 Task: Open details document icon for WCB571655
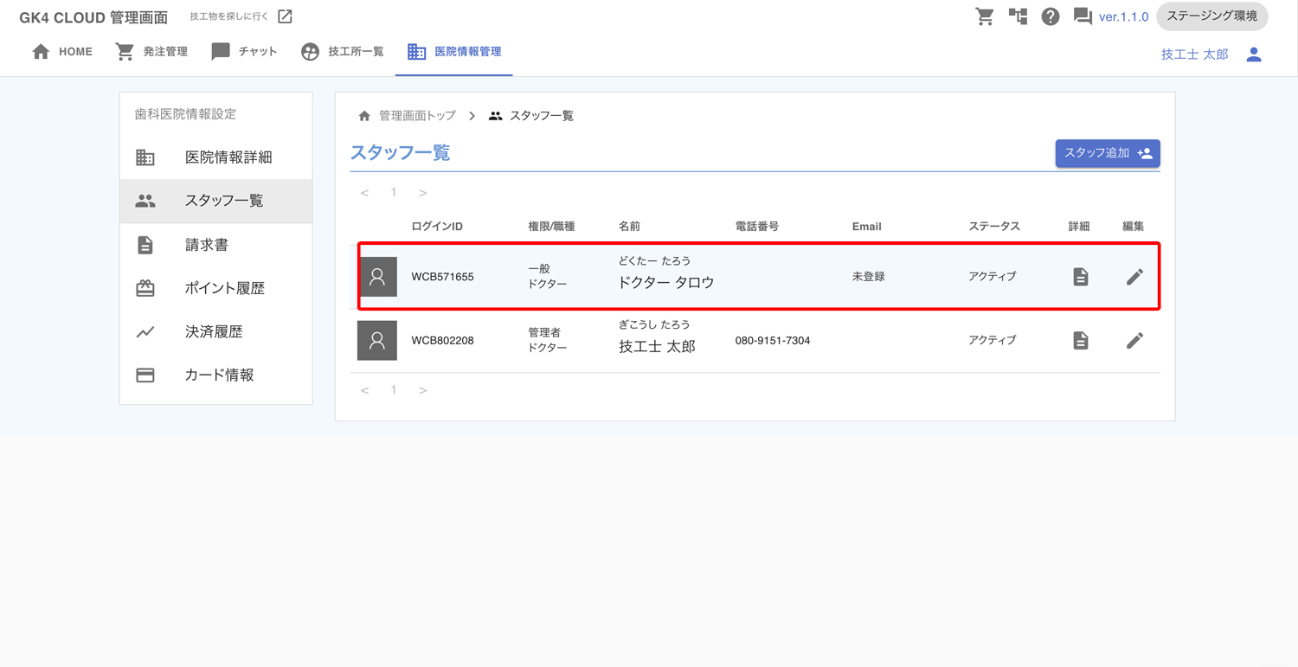click(1080, 277)
